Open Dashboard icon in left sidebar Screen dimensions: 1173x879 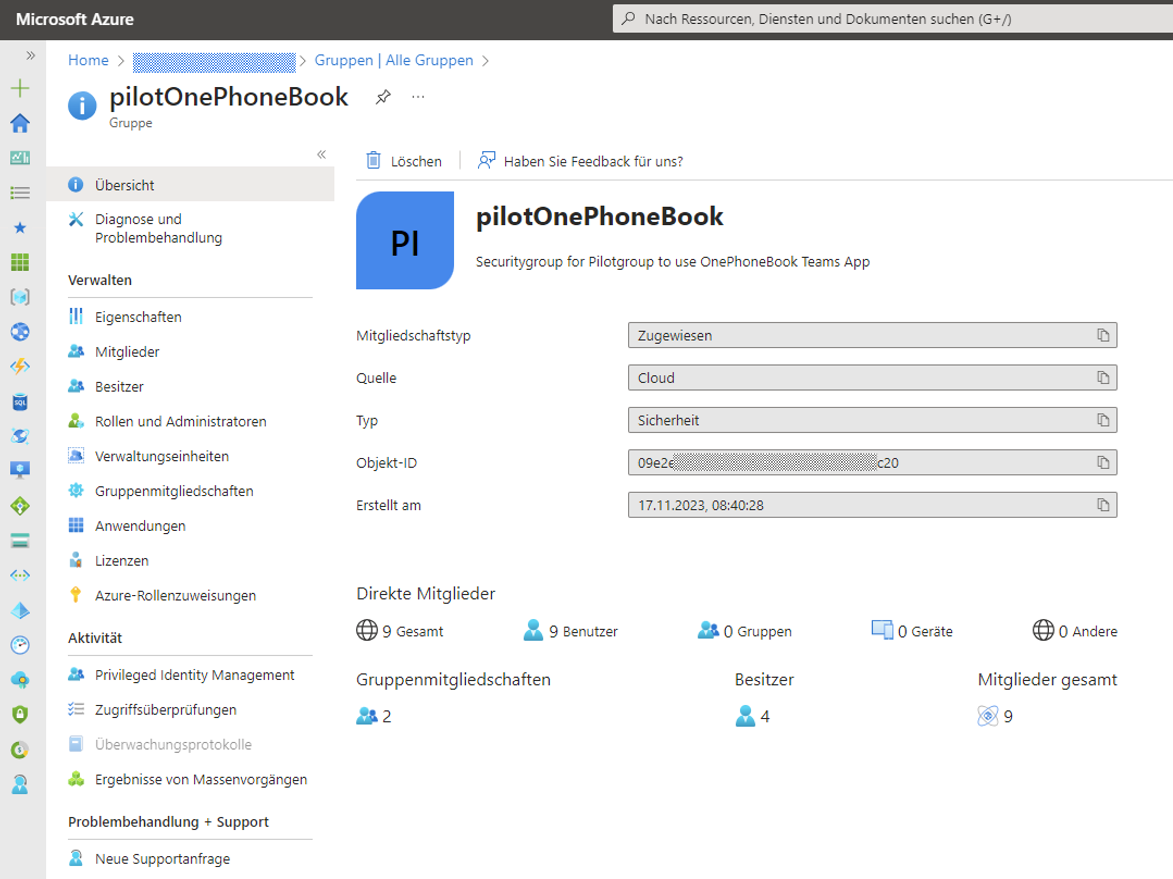click(20, 158)
